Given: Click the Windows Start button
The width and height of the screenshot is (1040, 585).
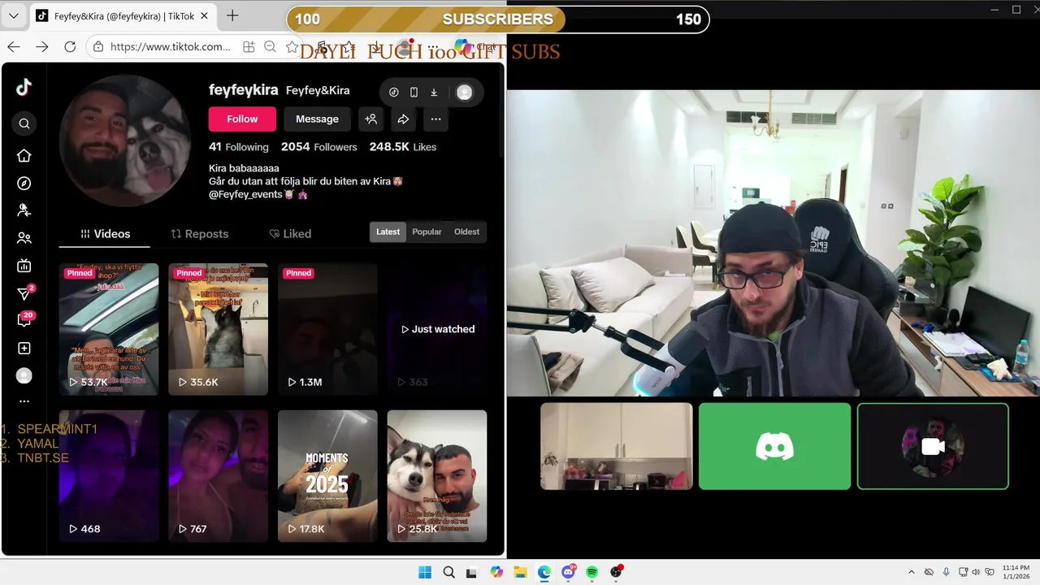Looking at the screenshot, I should pyautogui.click(x=425, y=572).
